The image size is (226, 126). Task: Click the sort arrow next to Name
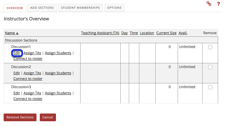pos(17,33)
